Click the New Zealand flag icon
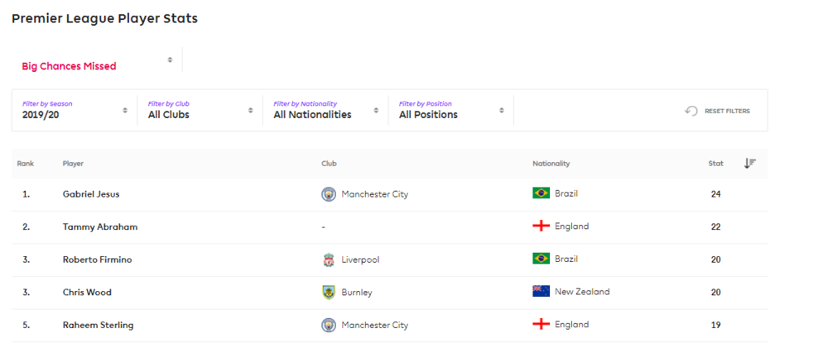Image resolution: width=828 pixels, height=343 pixels. [542, 292]
